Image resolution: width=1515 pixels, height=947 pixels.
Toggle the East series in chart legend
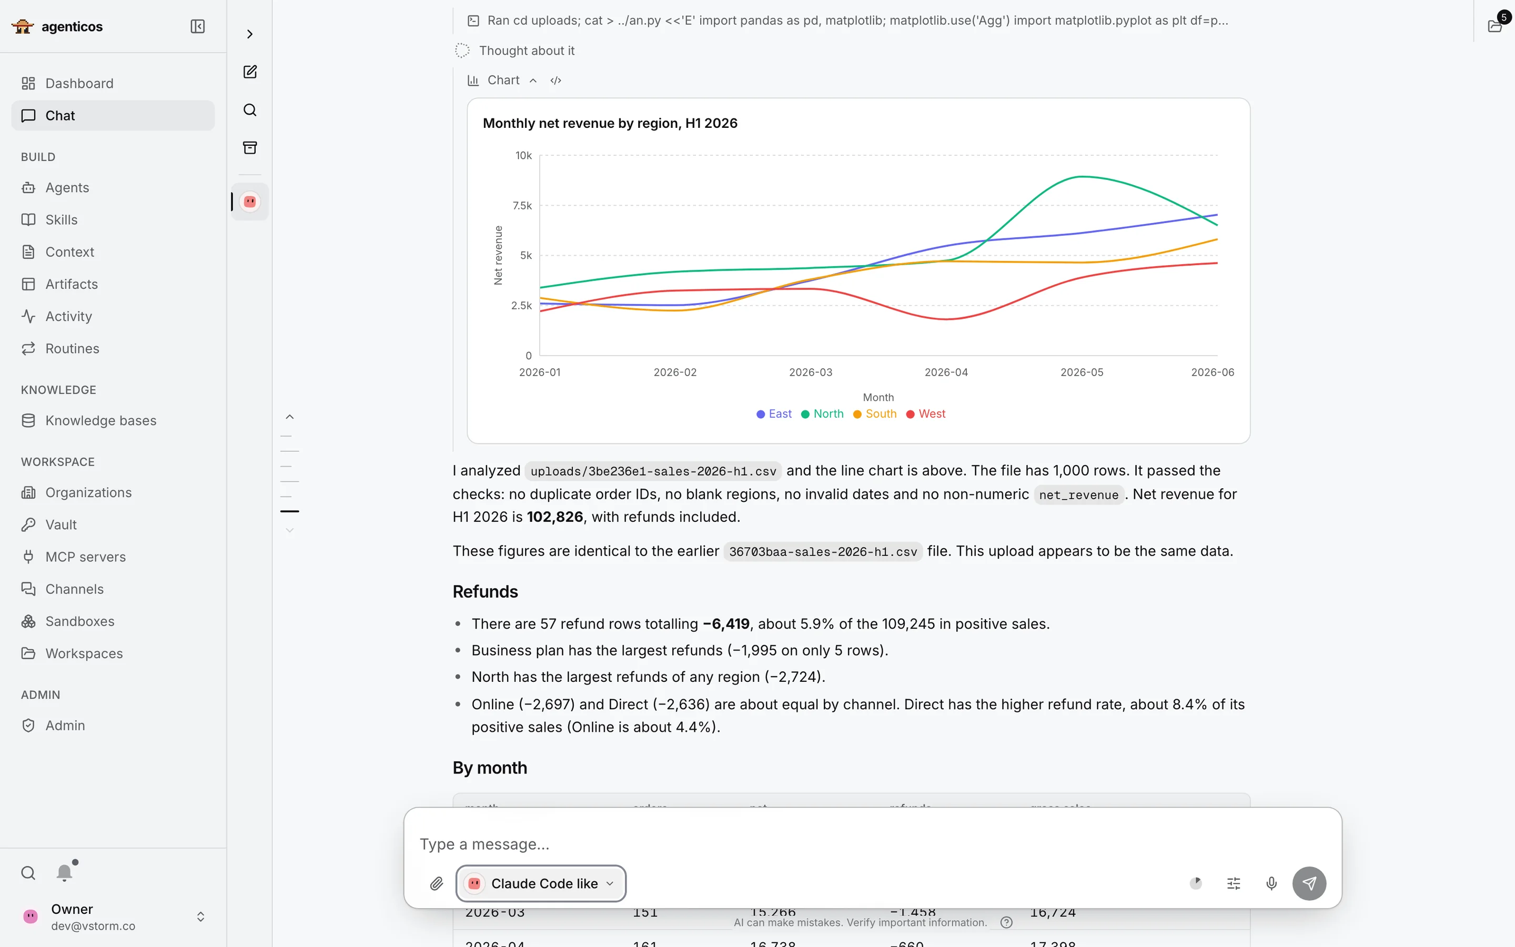(774, 414)
